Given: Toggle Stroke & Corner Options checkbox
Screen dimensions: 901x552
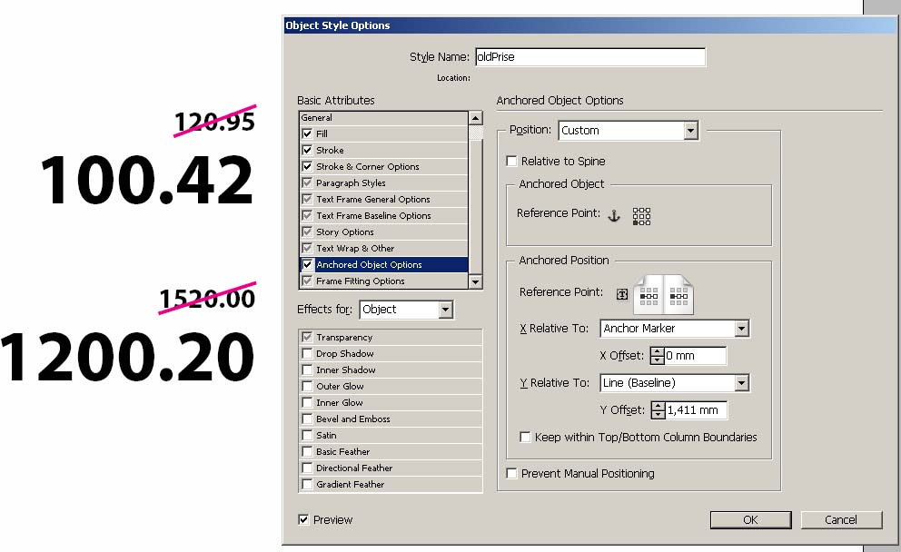Looking at the screenshot, I should (x=307, y=166).
